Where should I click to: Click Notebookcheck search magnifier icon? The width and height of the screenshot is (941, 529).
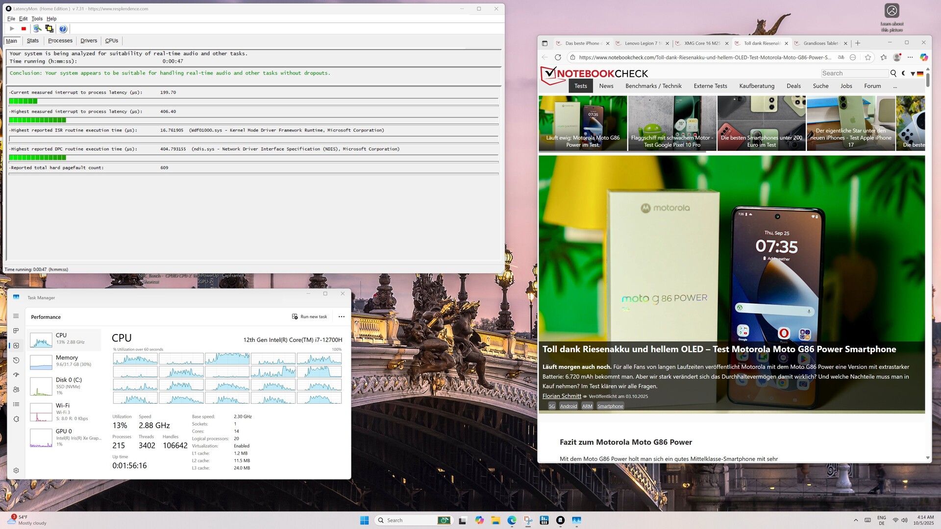pos(893,73)
